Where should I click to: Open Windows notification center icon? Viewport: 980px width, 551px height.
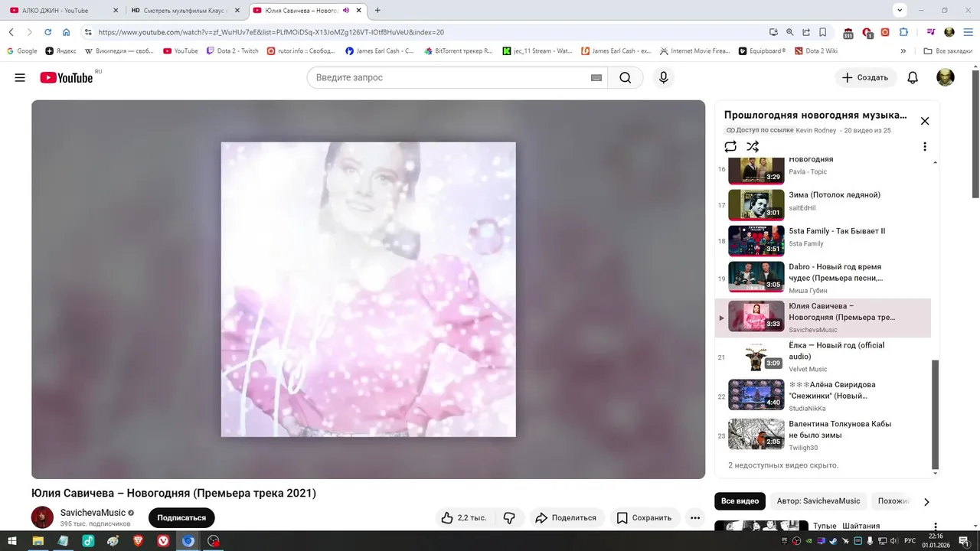(x=964, y=540)
